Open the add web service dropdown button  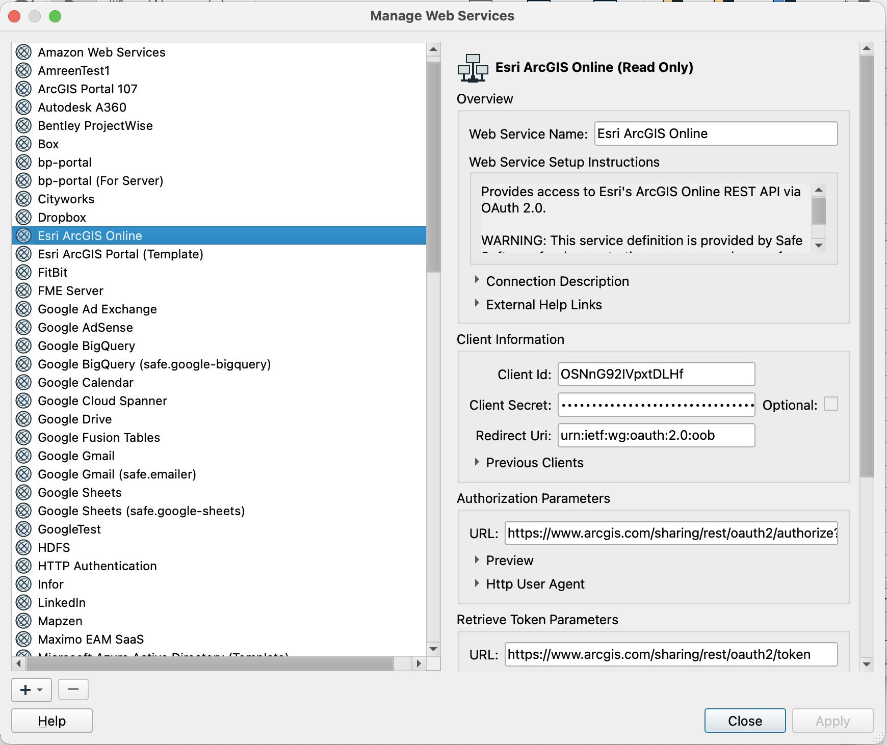32,690
